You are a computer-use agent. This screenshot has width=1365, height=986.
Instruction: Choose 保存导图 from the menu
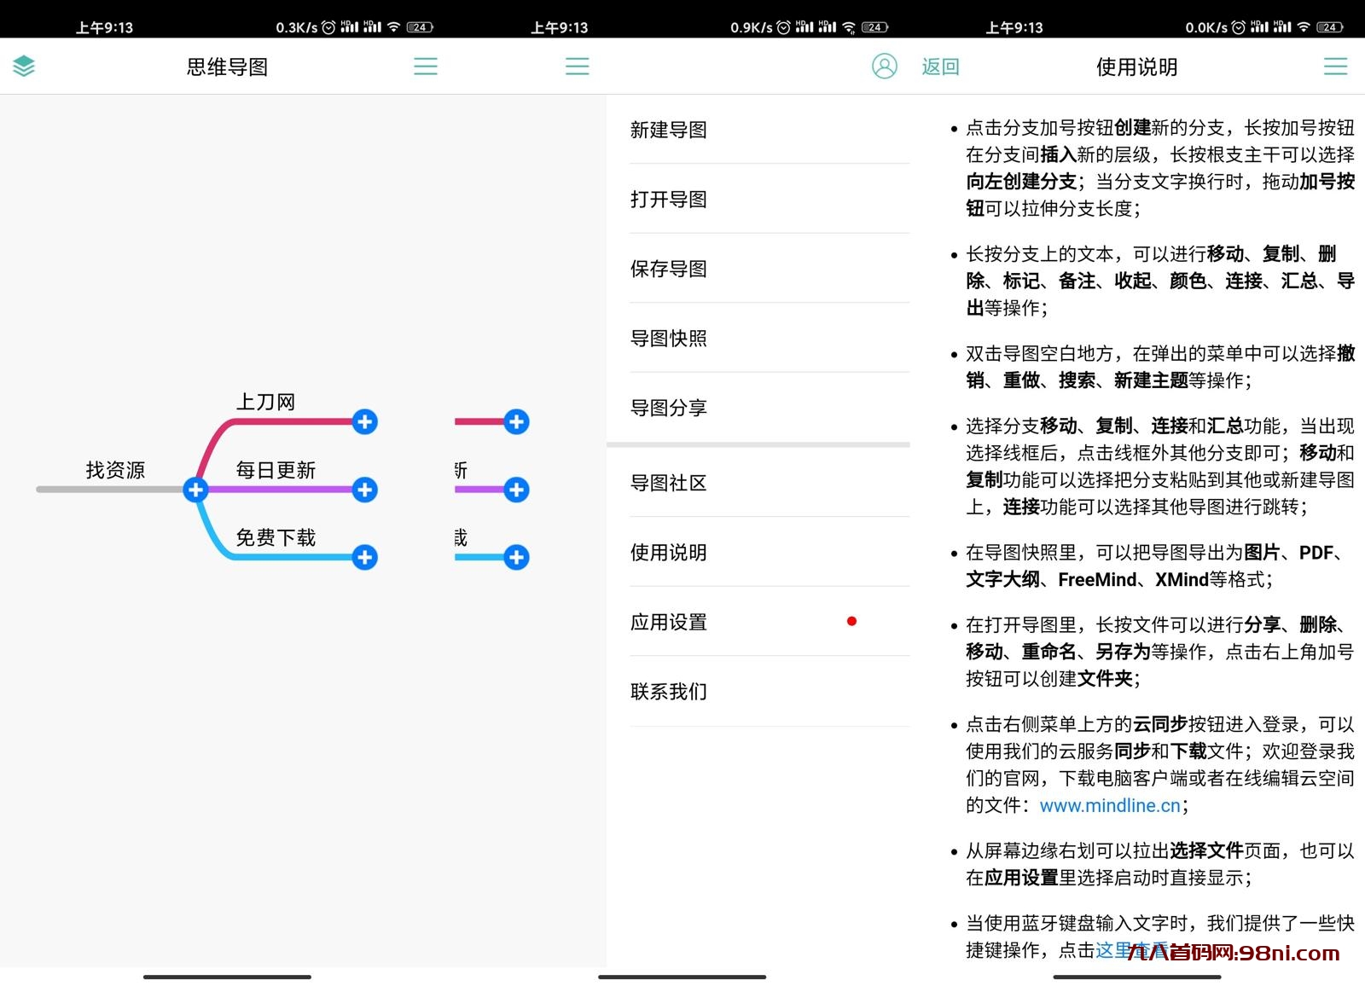(x=758, y=269)
